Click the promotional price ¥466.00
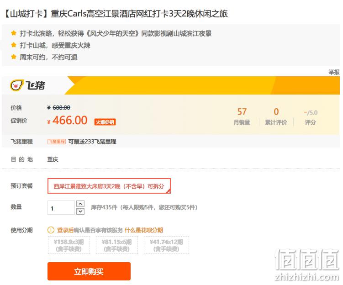Screen dimensions: 343x285 coord(68,120)
